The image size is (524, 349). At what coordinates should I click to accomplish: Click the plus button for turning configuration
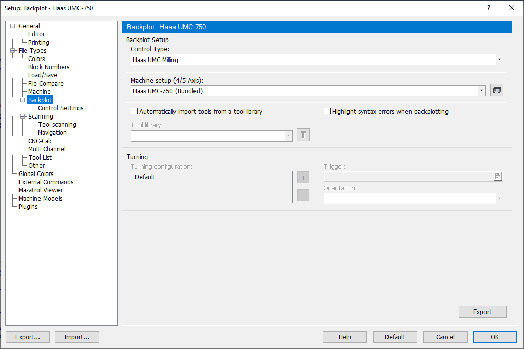click(303, 178)
